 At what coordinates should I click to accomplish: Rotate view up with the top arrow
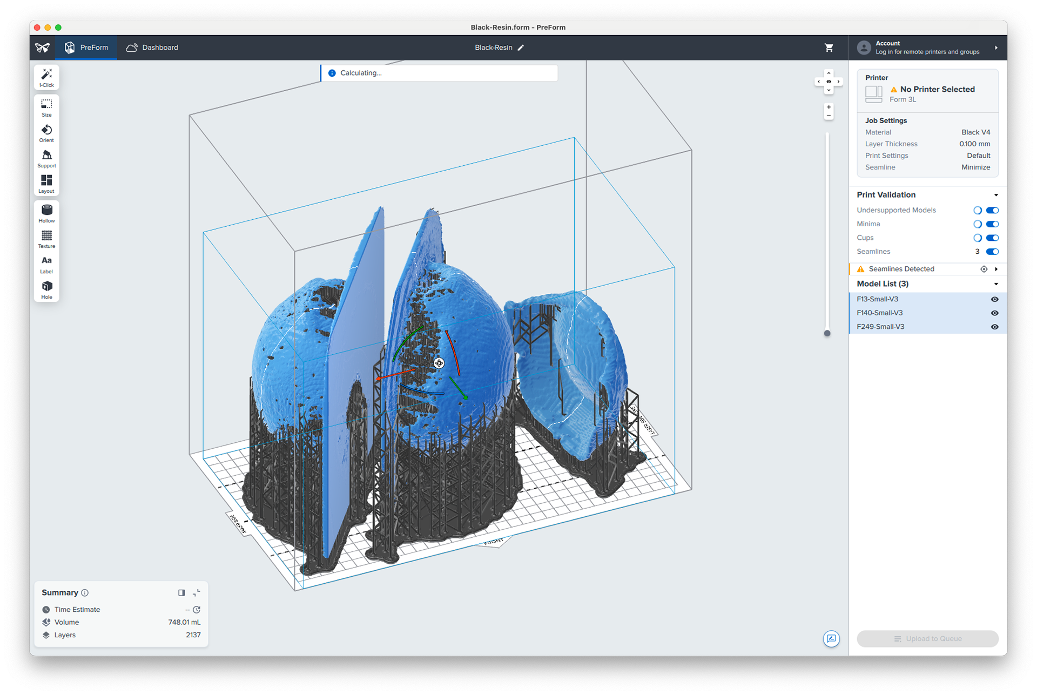tap(829, 73)
